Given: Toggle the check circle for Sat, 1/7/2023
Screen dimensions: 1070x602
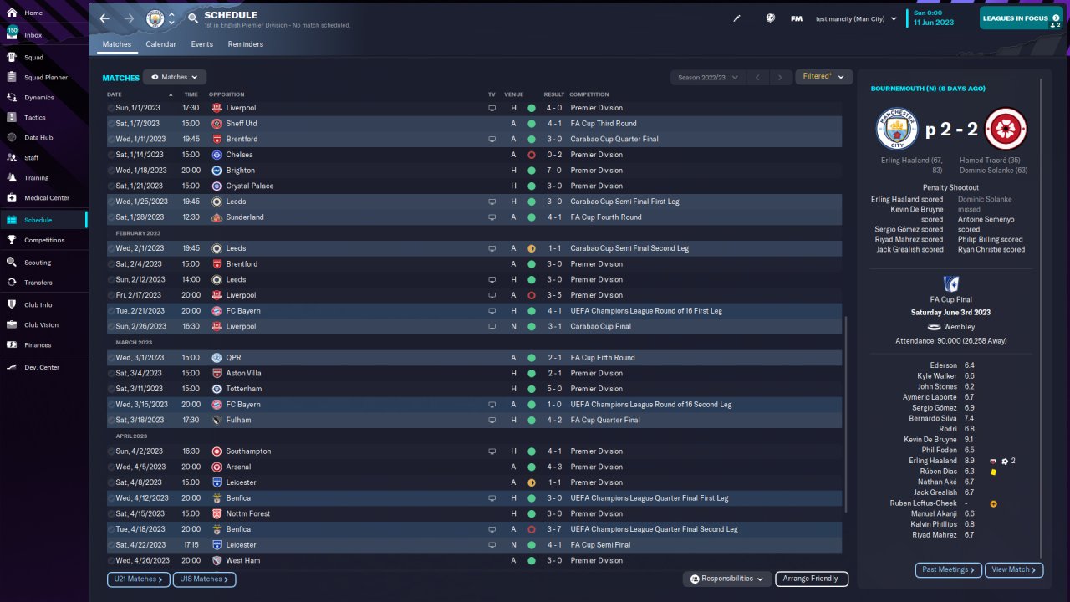Looking at the screenshot, I should [111, 124].
